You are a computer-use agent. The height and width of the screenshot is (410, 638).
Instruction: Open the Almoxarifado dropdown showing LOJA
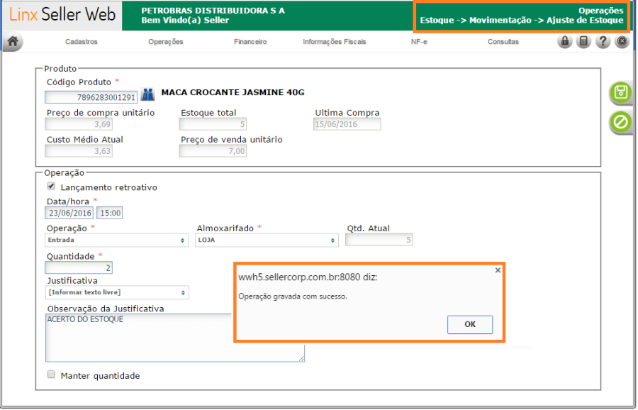[267, 240]
